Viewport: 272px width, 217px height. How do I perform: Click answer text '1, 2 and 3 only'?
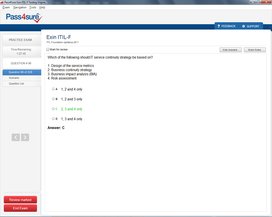(72, 99)
